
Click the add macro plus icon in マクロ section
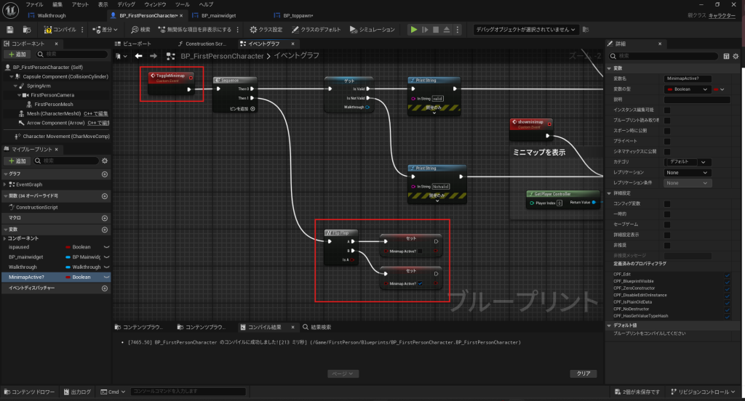(105, 218)
